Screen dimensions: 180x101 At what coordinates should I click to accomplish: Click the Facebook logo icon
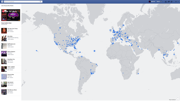pos(3,2)
